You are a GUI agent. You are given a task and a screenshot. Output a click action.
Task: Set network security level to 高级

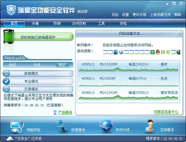click(62, 65)
